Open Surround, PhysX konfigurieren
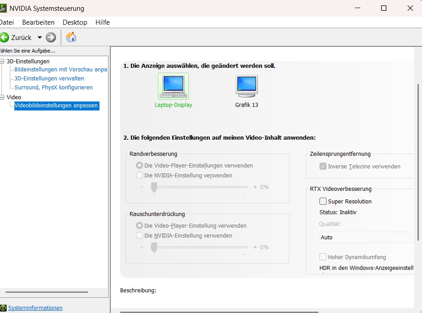 tap(54, 87)
